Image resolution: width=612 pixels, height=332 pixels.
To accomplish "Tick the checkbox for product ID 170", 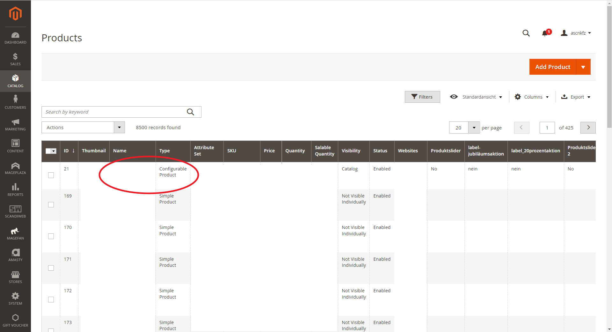I will click(51, 236).
